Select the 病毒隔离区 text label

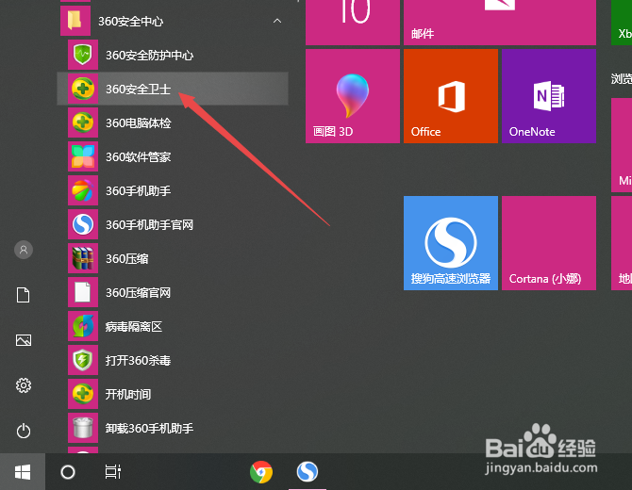click(x=134, y=327)
